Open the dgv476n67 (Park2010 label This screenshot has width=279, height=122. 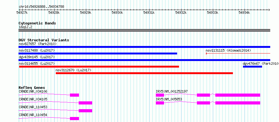[261, 64]
